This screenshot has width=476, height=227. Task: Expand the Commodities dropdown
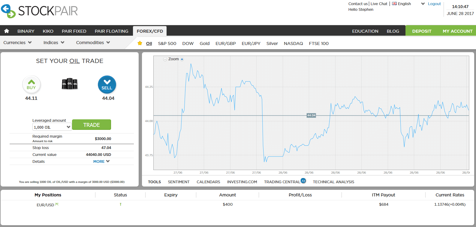coord(93,43)
